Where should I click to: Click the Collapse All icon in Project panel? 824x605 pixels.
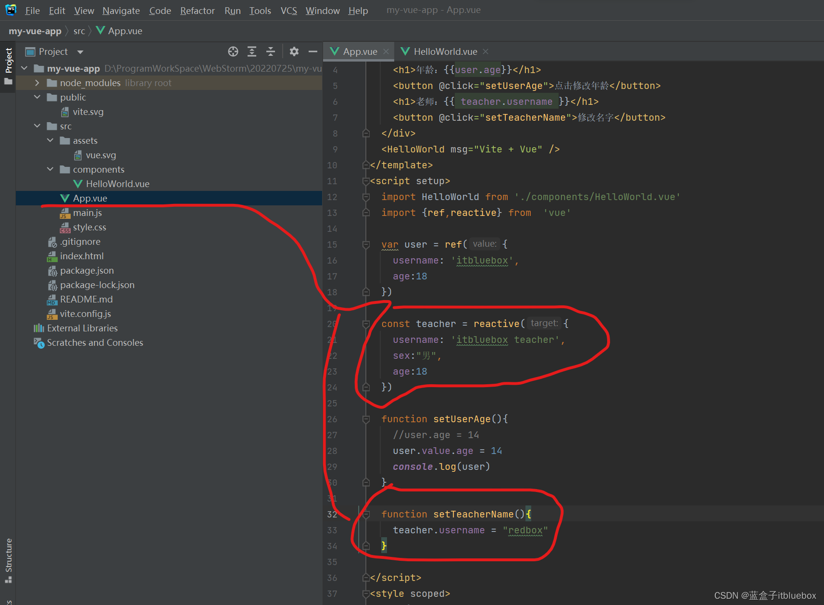click(x=271, y=51)
